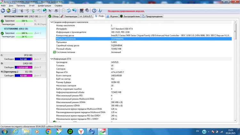Click the Всего секторов value 1465149168
240x135 pixels.
116,75
